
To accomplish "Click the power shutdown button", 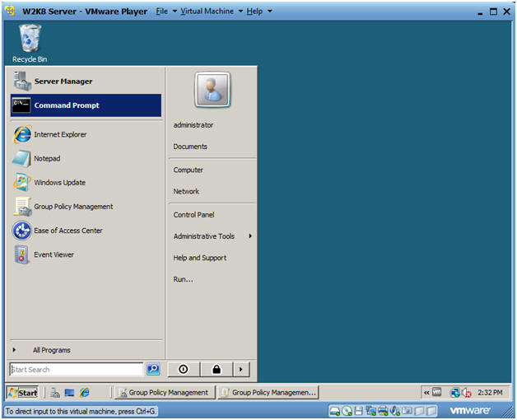I will [184, 369].
